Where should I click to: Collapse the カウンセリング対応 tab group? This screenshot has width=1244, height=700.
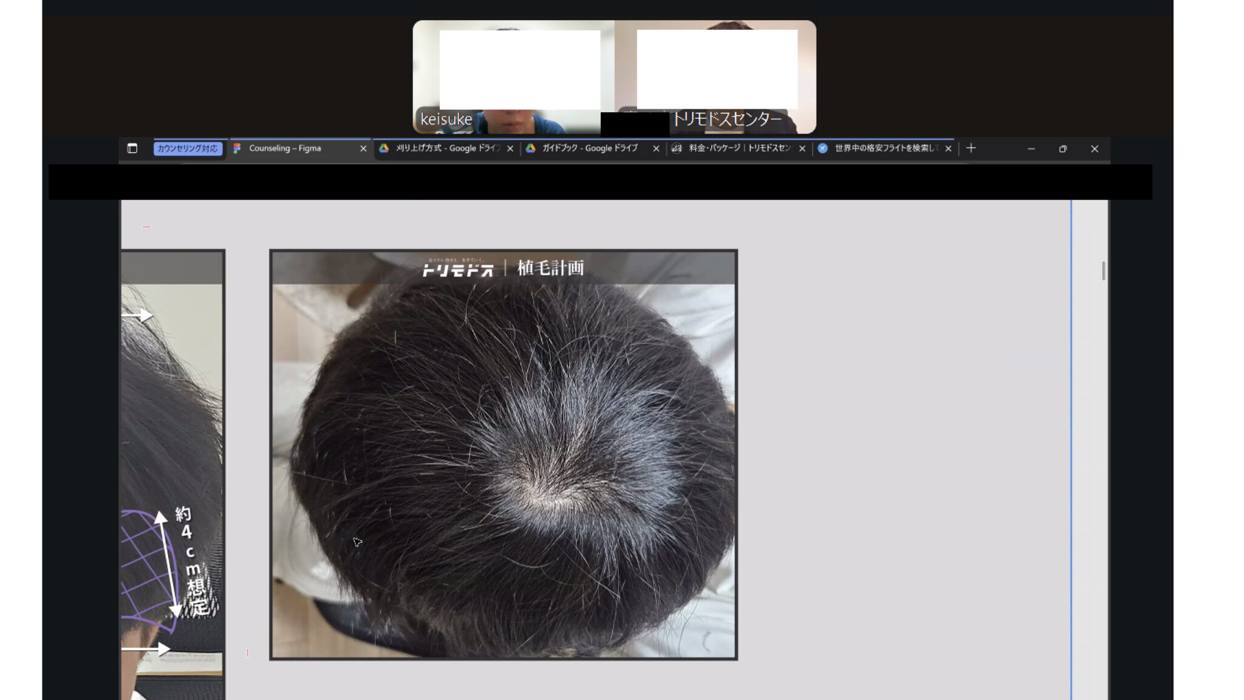click(188, 149)
